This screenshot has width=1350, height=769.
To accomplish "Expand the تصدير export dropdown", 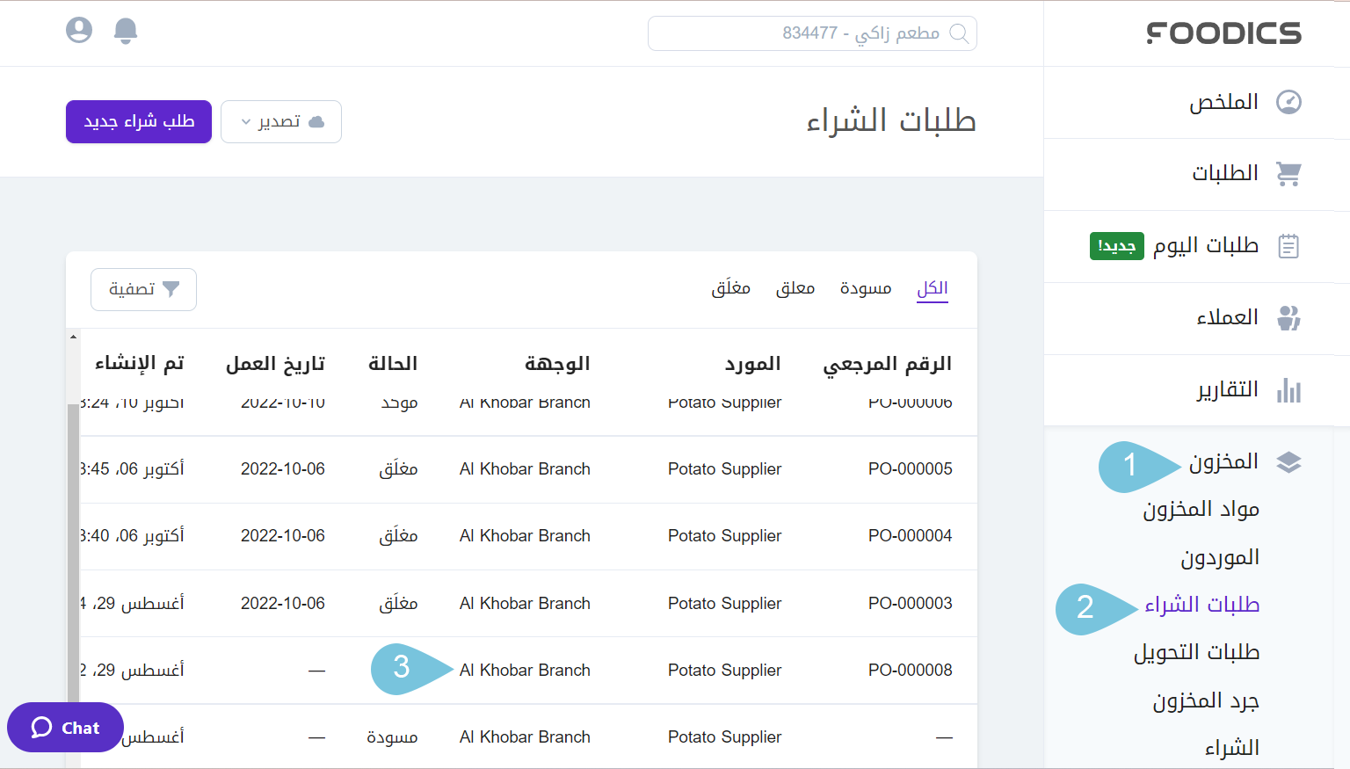I will (x=280, y=121).
